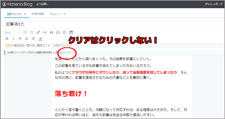Expand the プレビュー chevron
The width and height of the screenshot is (225, 119).
(x=65, y=14)
